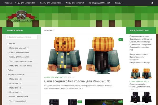Screen dimensions: 158x105
Task: Open the Modcraft.su logo homepage link
Action: pyautogui.click(x=22, y=17)
